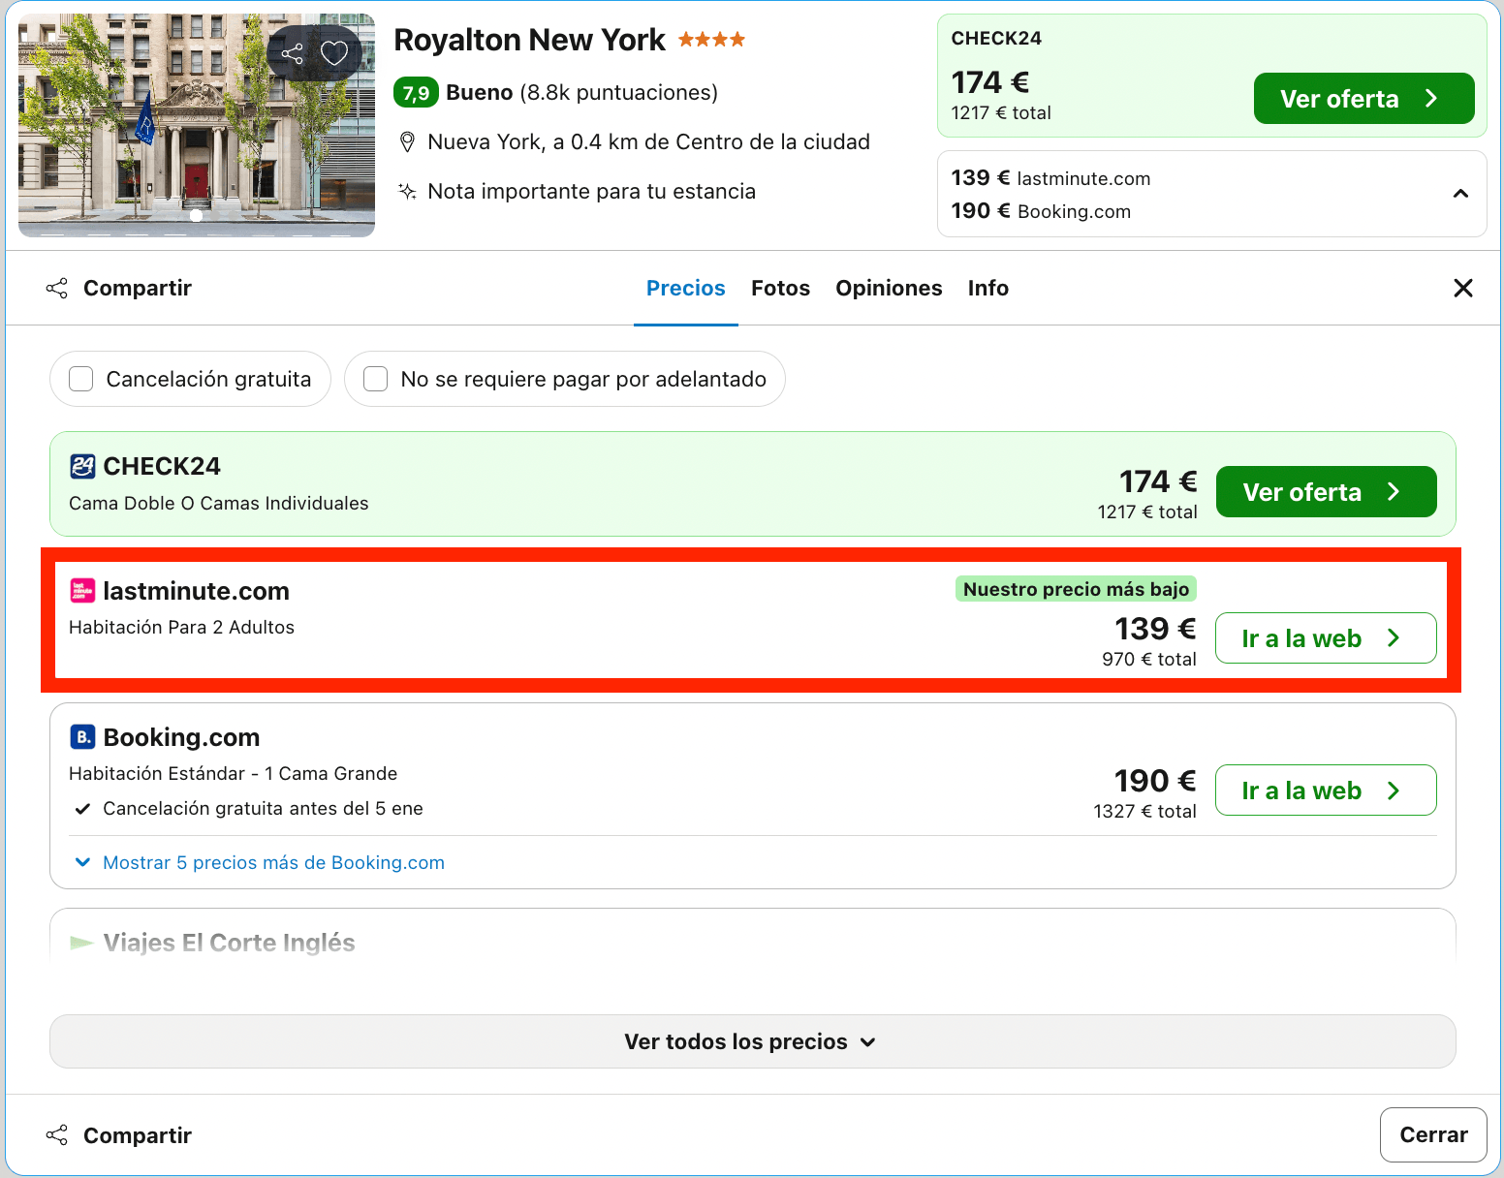Open Nota importante para tu estancia
This screenshot has width=1504, height=1178.
(x=591, y=191)
